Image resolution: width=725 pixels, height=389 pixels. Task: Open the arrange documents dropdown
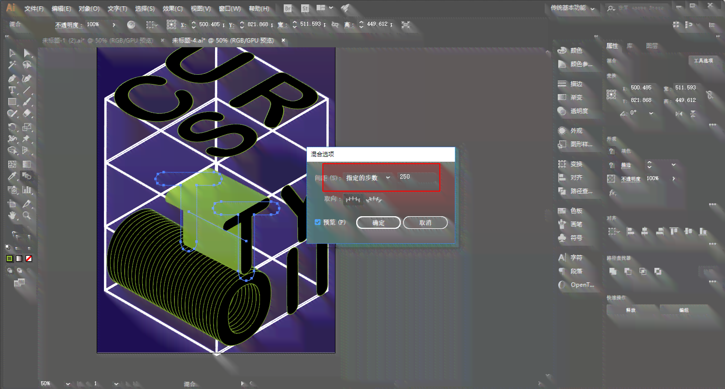coord(325,8)
